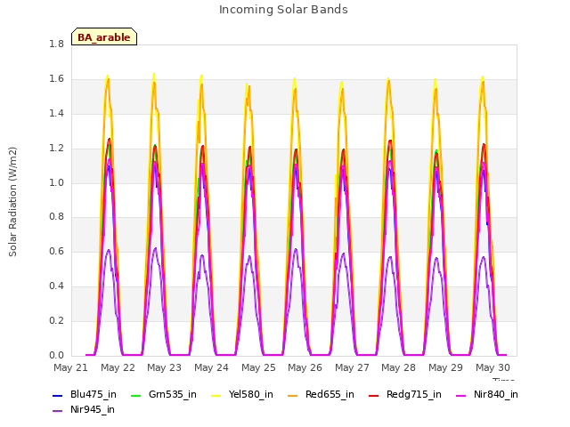Click the 1.0 y-axis tick label
This screenshot has height=427, width=570.
click(x=57, y=182)
